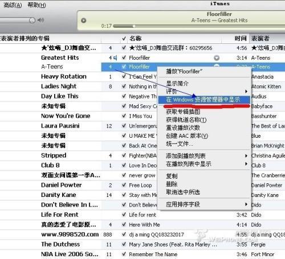Image resolution: width=285 pixels, height=259 pixels.
Task: Select 获得轨道名称(T) menu entry
Action: click(204, 120)
